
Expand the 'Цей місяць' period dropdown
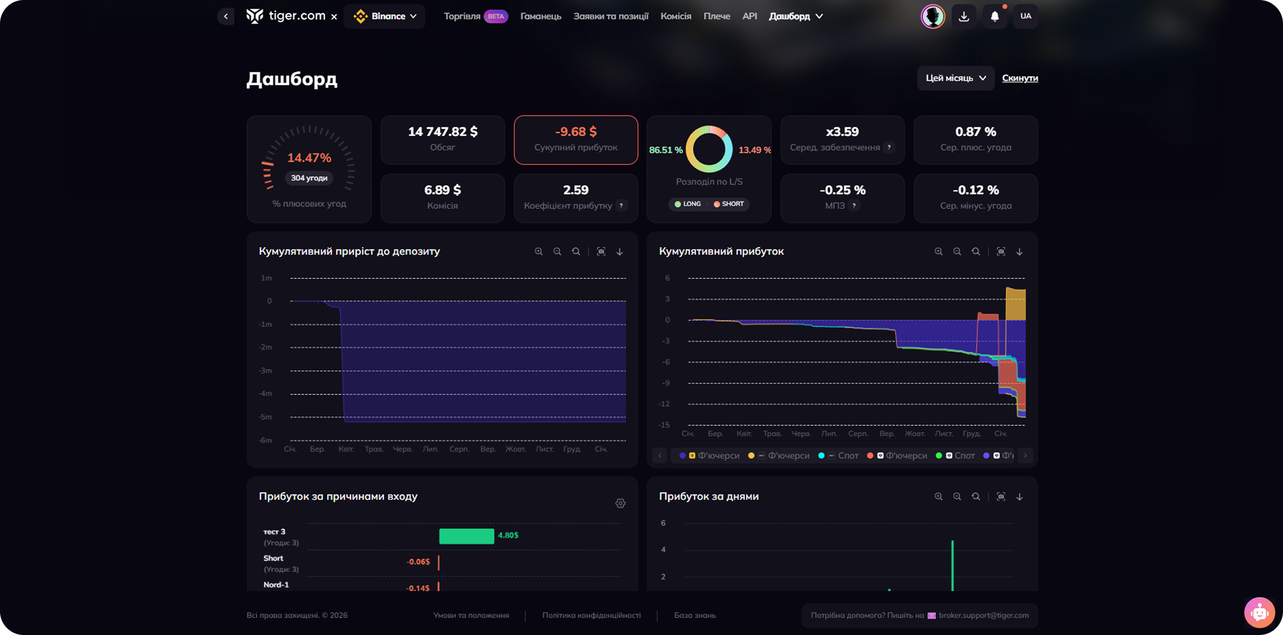pos(955,78)
